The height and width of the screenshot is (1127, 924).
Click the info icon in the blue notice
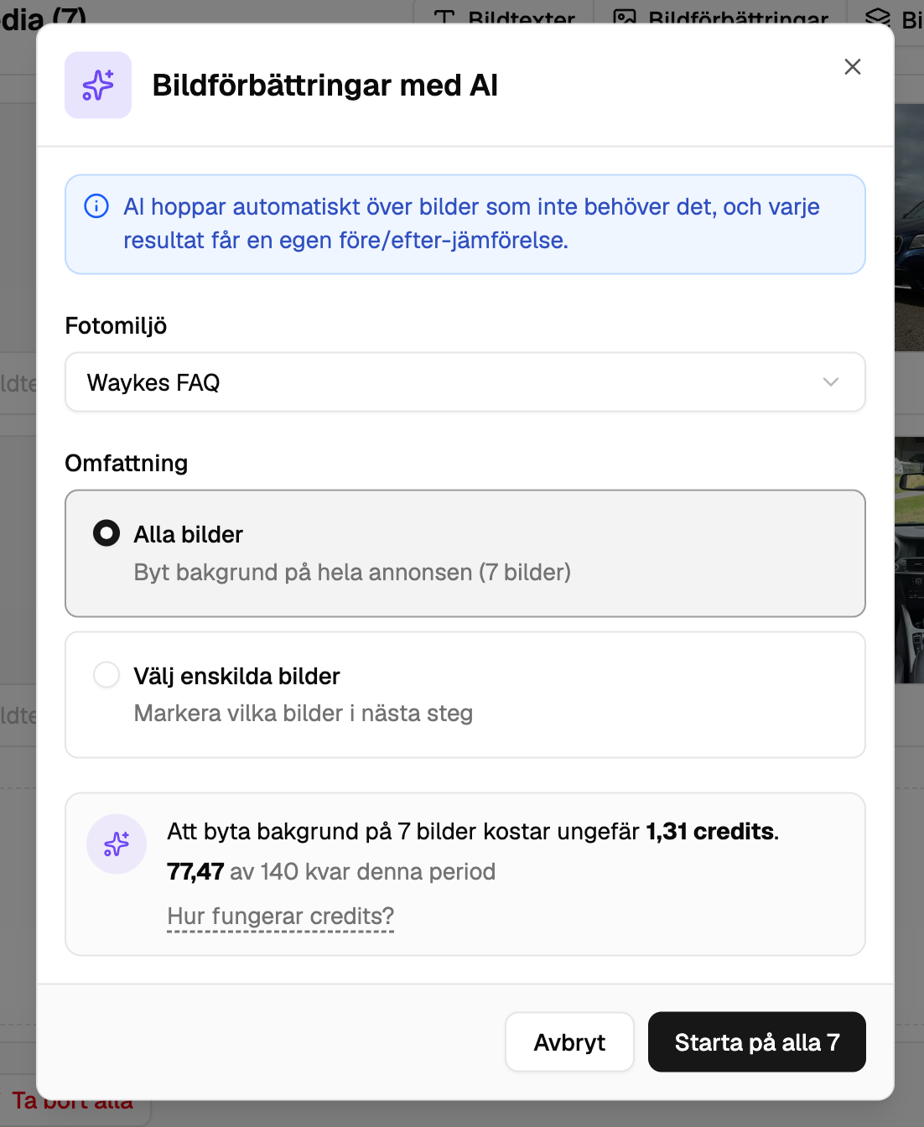pos(96,206)
